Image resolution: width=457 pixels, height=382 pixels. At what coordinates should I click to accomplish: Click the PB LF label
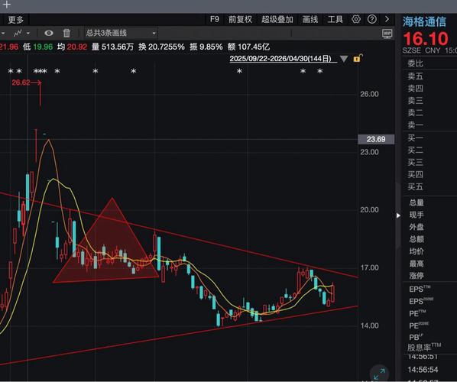[416, 337]
